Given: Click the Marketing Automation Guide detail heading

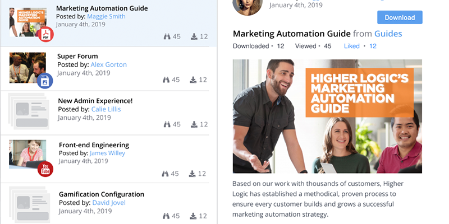Looking at the screenshot, I should point(291,34).
